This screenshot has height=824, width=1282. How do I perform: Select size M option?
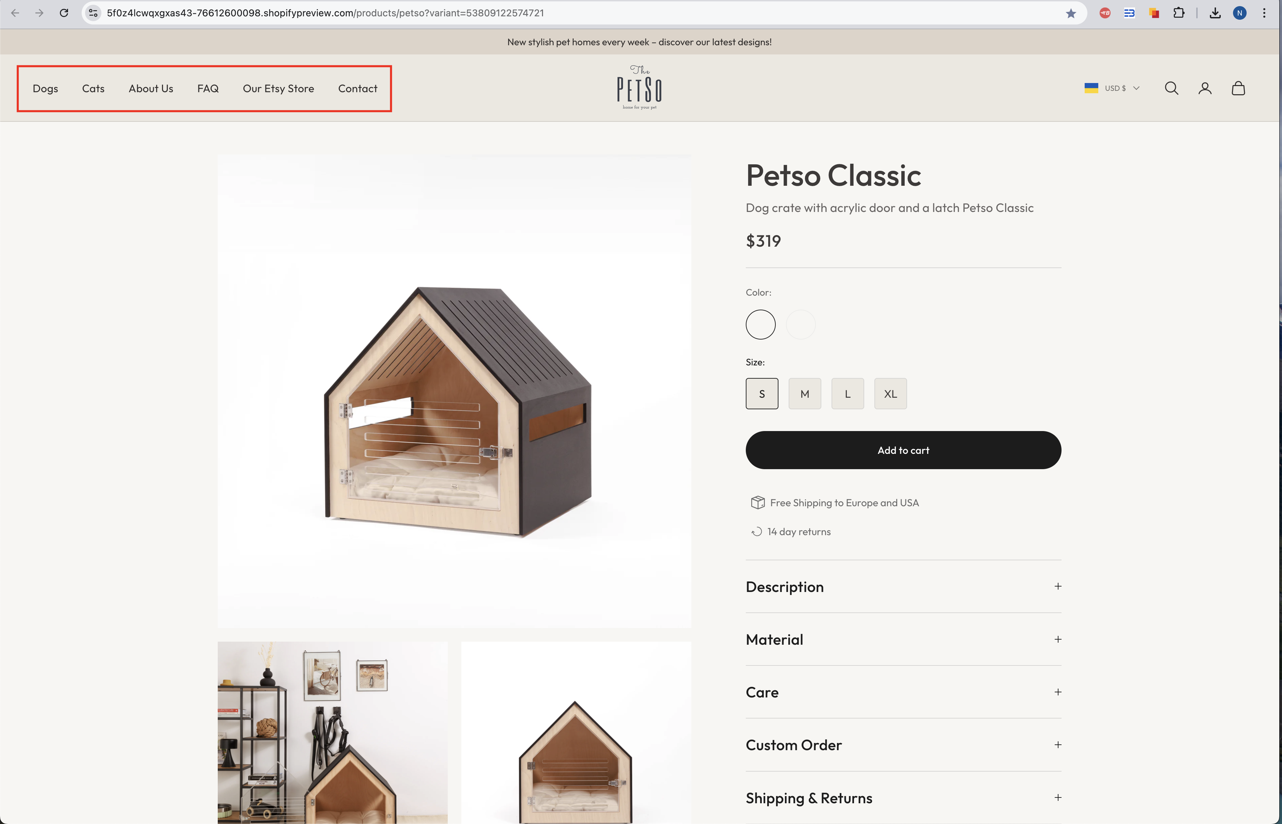pyautogui.click(x=805, y=394)
